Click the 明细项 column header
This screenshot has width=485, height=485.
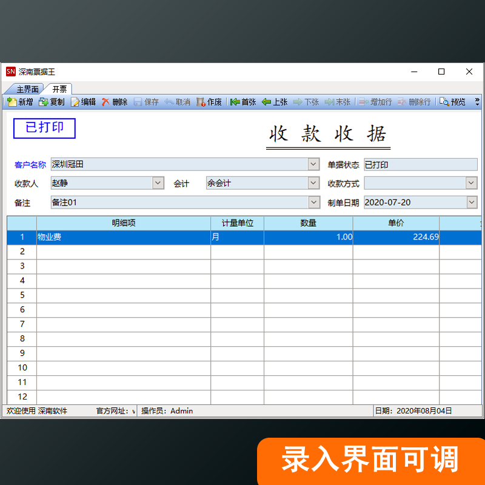[x=124, y=223]
